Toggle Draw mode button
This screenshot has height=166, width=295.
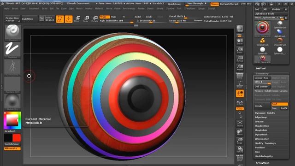[69, 19]
